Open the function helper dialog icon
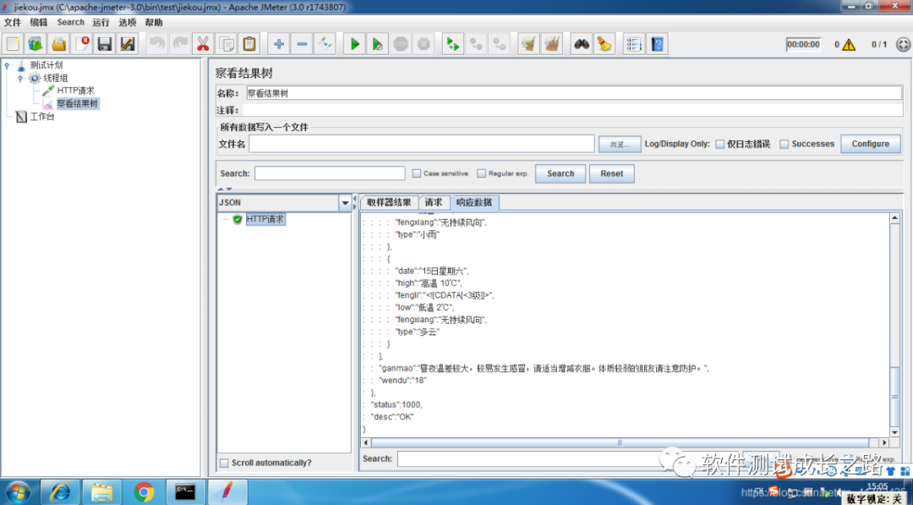The width and height of the screenshot is (913, 505). coord(634,44)
